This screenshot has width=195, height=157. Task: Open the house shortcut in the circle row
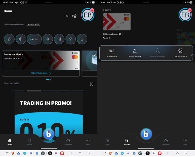82,39
